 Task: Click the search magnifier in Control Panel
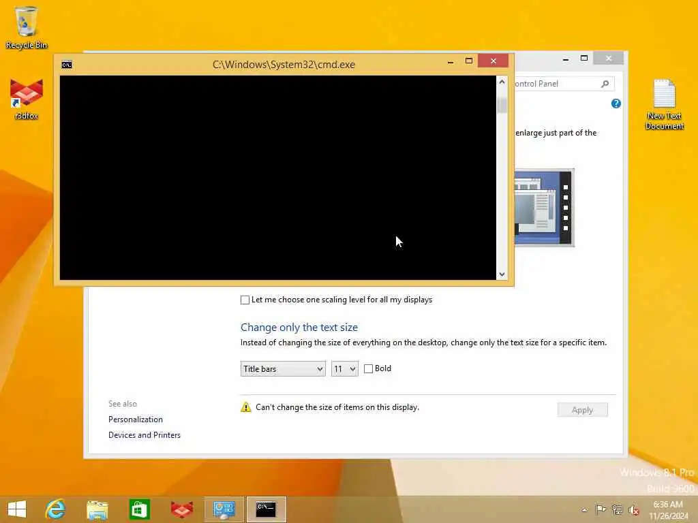click(x=605, y=84)
